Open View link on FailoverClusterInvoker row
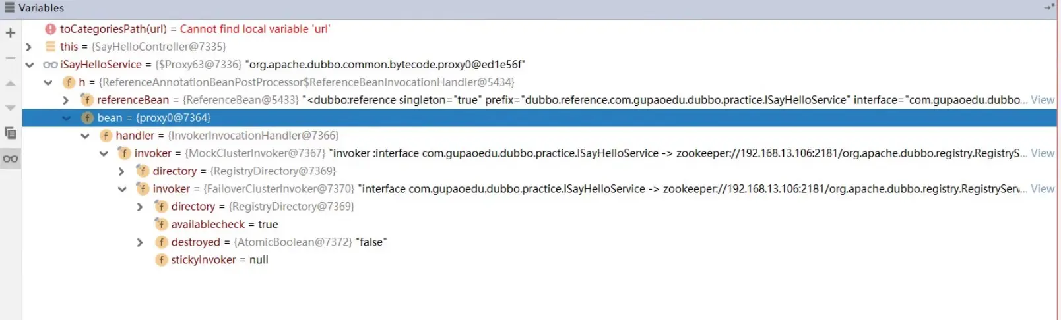This screenshot has height=320, width=1061. click(1043, 189)
